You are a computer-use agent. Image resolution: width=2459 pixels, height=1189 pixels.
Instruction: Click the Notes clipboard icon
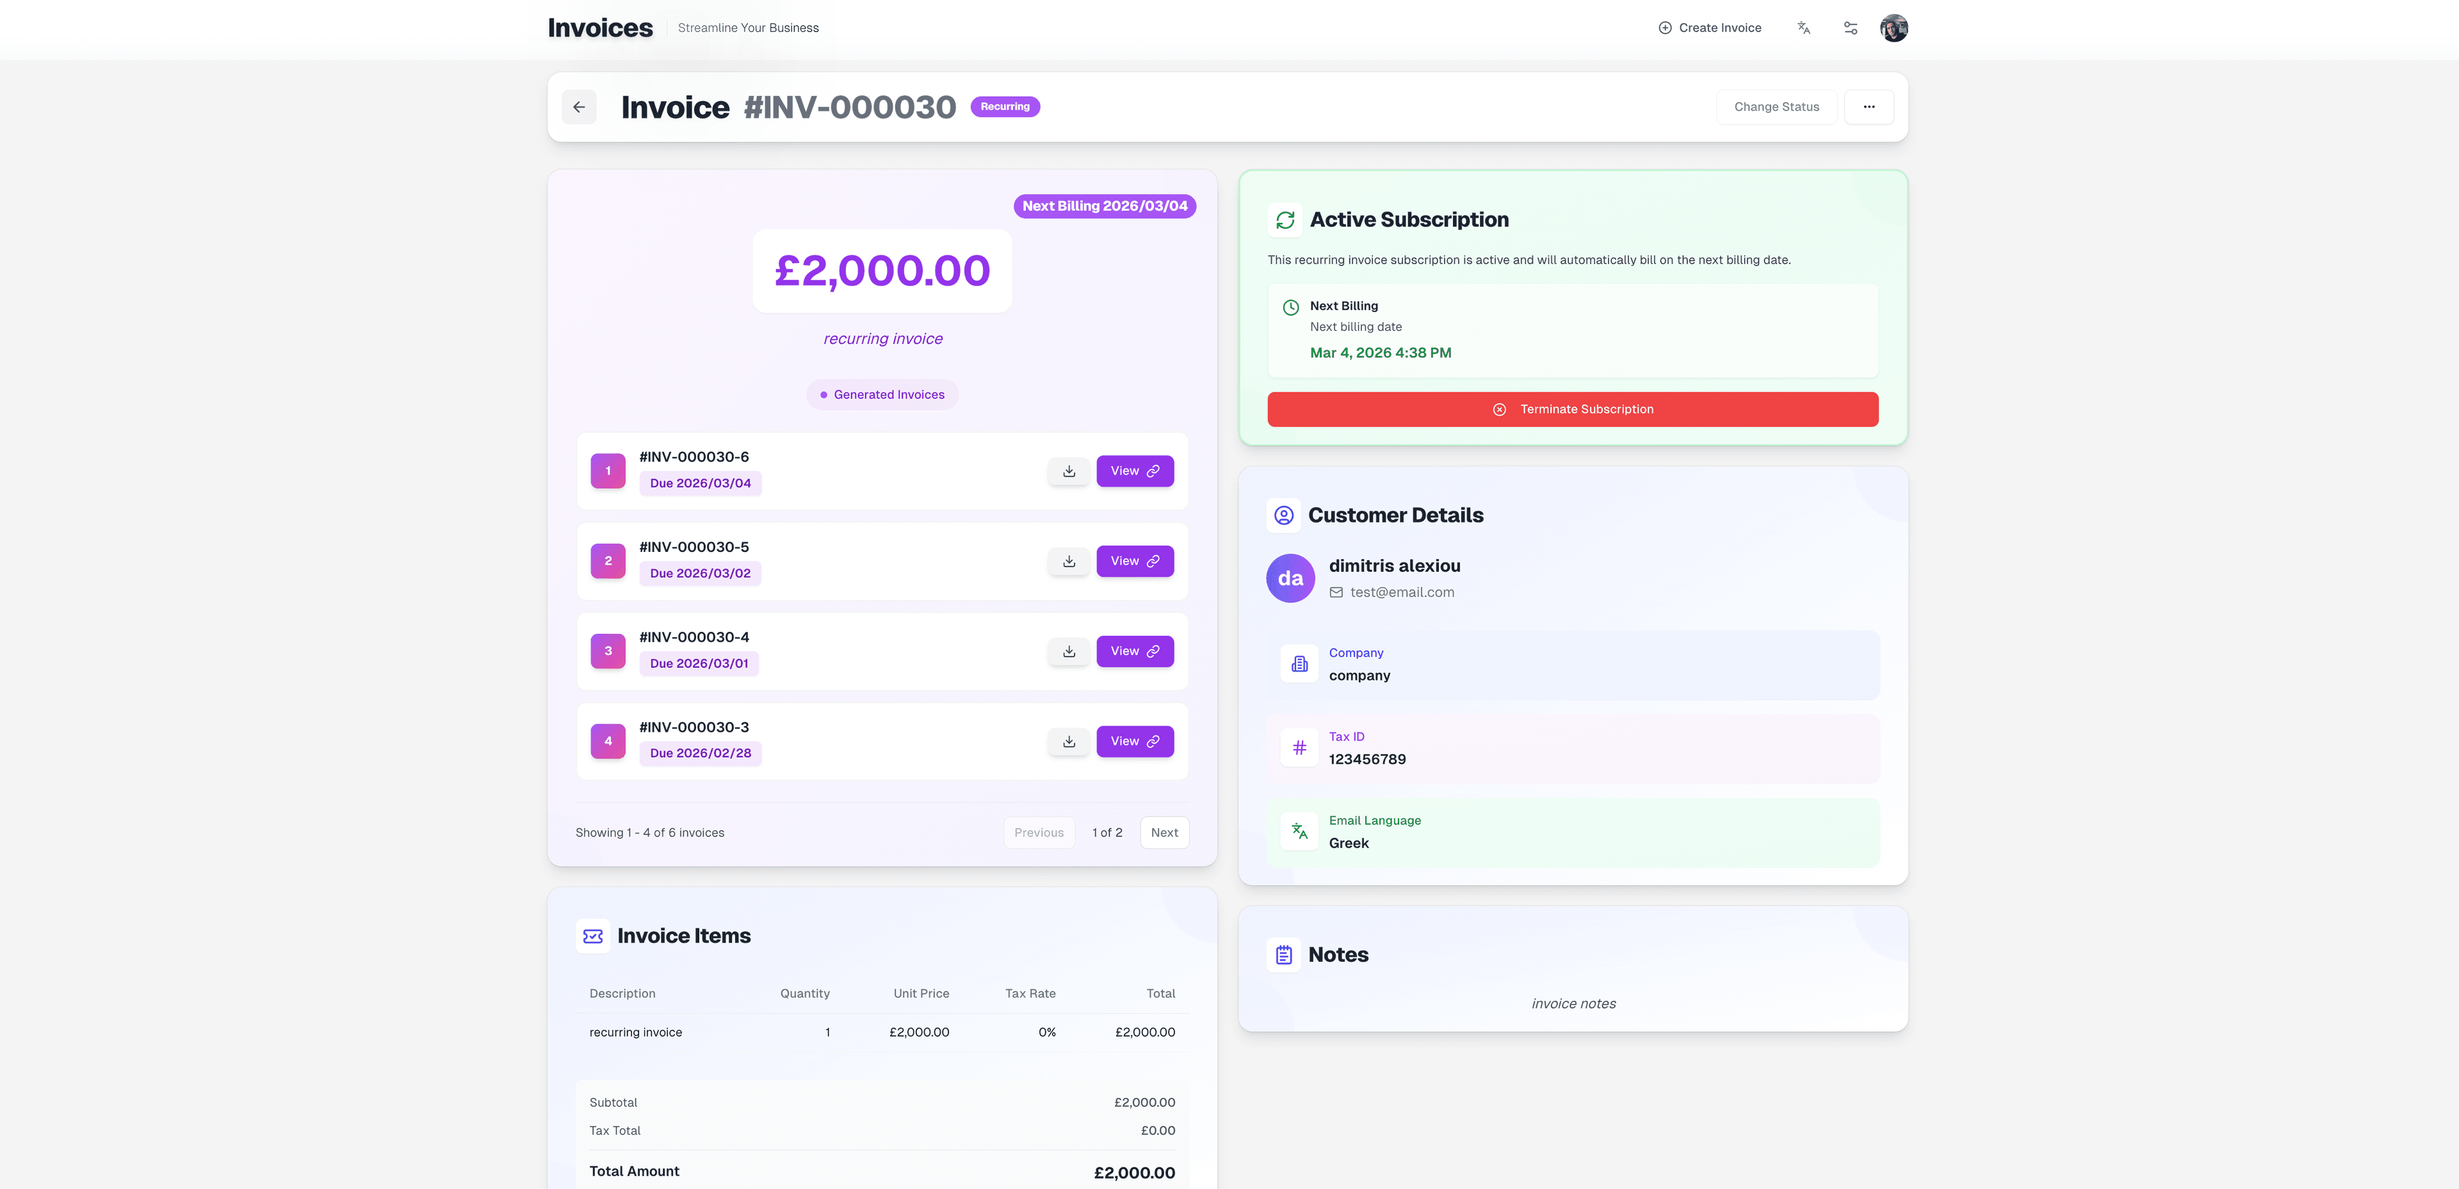tap(1283, 953)
